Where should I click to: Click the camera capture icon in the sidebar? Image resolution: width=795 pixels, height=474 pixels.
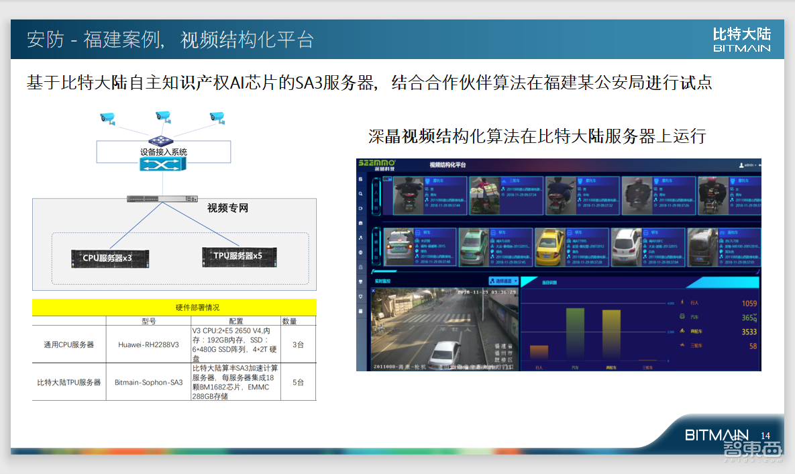click(360, 222)
